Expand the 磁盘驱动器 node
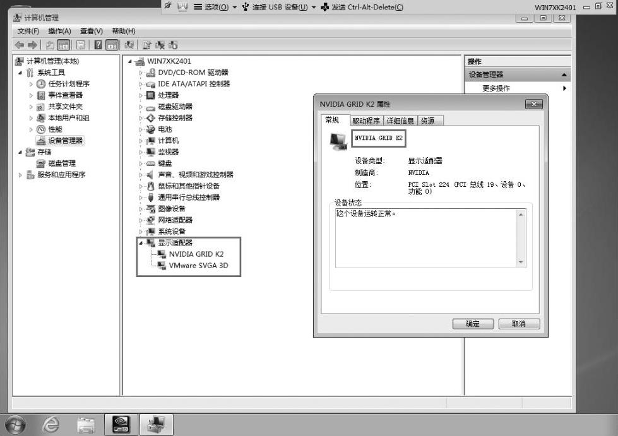 click(141, 107)
